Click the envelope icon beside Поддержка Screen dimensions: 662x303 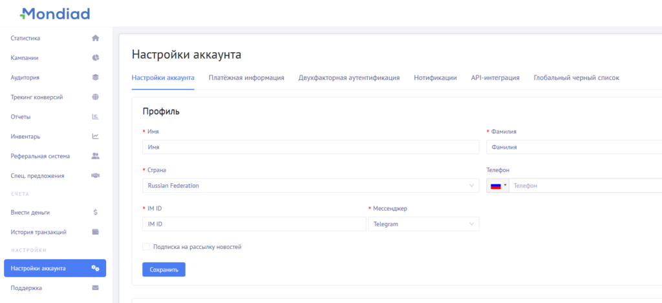pos(96,288)
